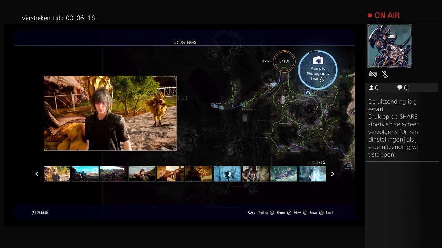Select first thumbnail of Noctis with chocobo

[x=57, y=174]
